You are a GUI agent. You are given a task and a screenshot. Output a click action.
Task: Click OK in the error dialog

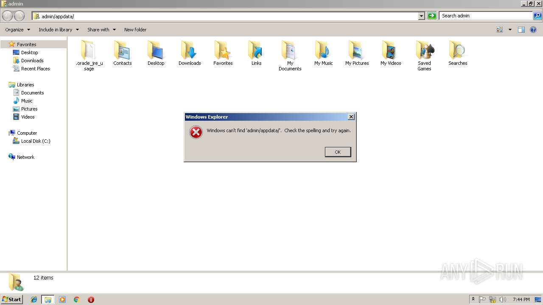pyautogui.click(x=338, y=152)
